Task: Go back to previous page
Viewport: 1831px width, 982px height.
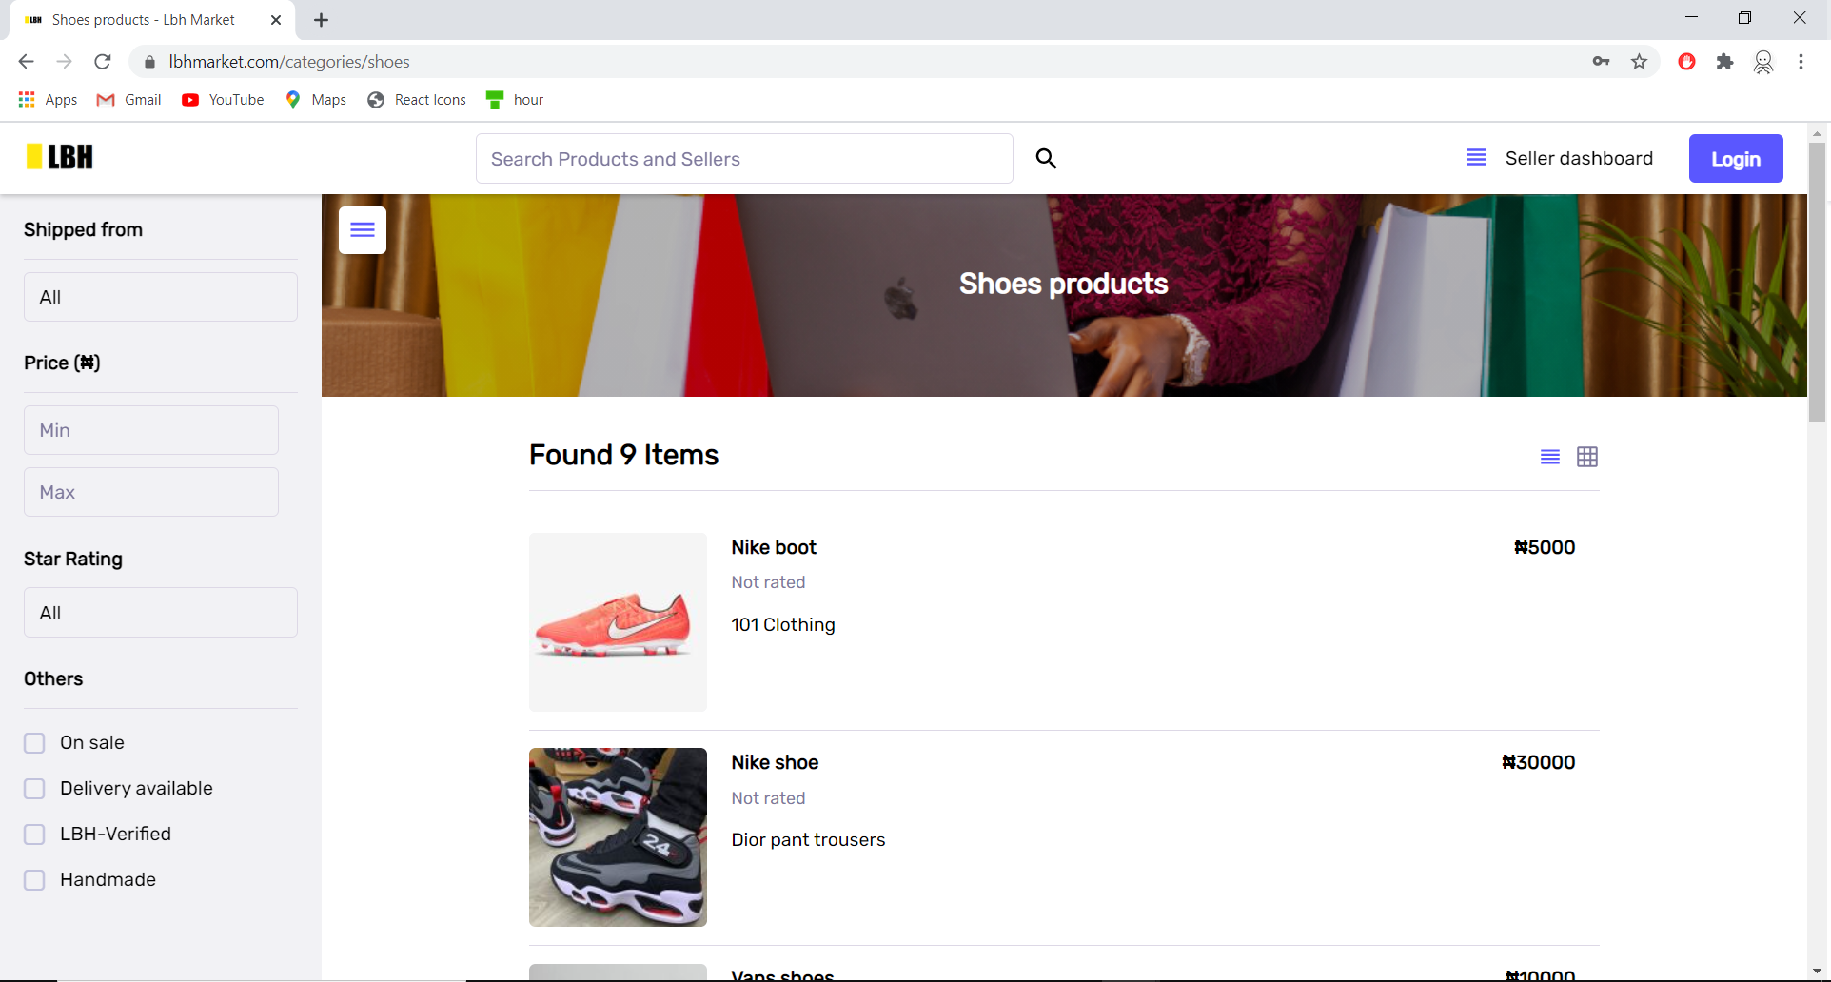Action: (x=26, y=62)
